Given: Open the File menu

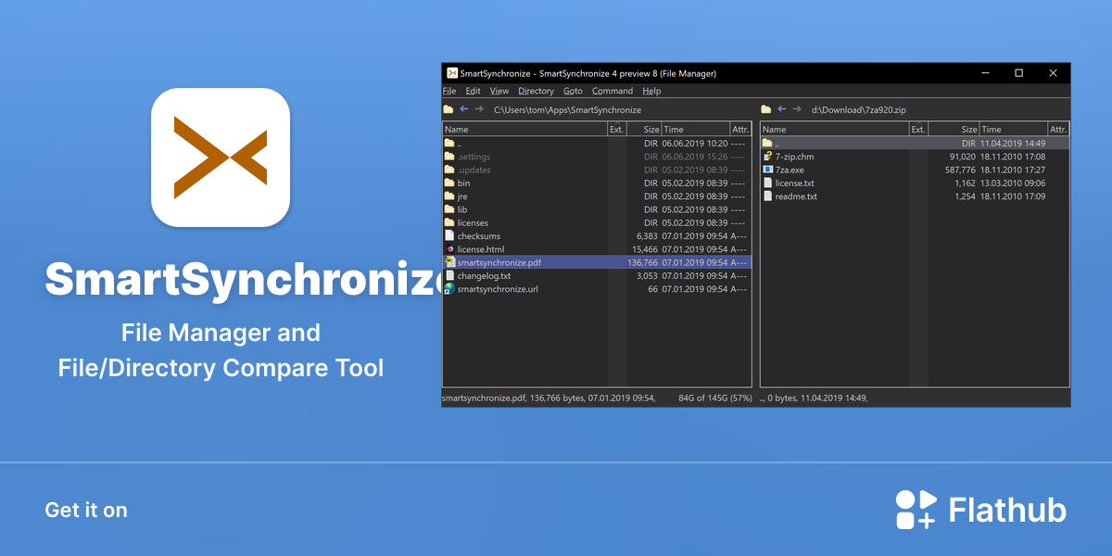Looking at the screenshot, I should coord(449,91).
